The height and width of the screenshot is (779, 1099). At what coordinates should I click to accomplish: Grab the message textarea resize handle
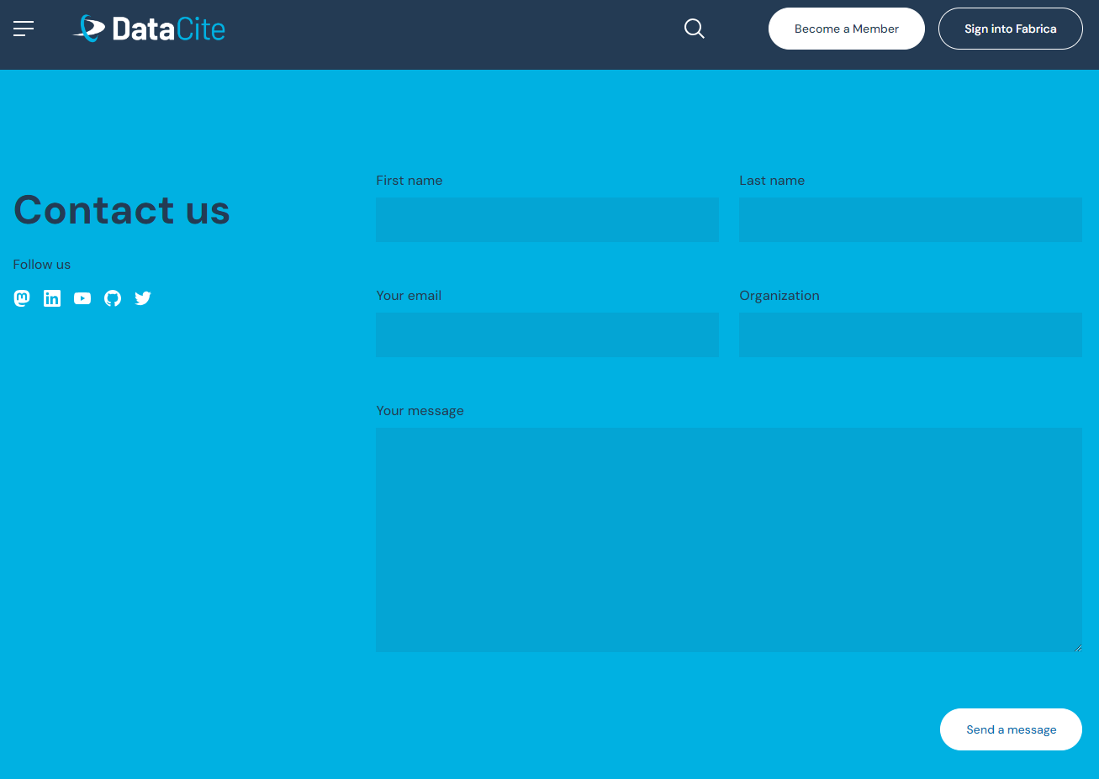[x=1077, y=647]
